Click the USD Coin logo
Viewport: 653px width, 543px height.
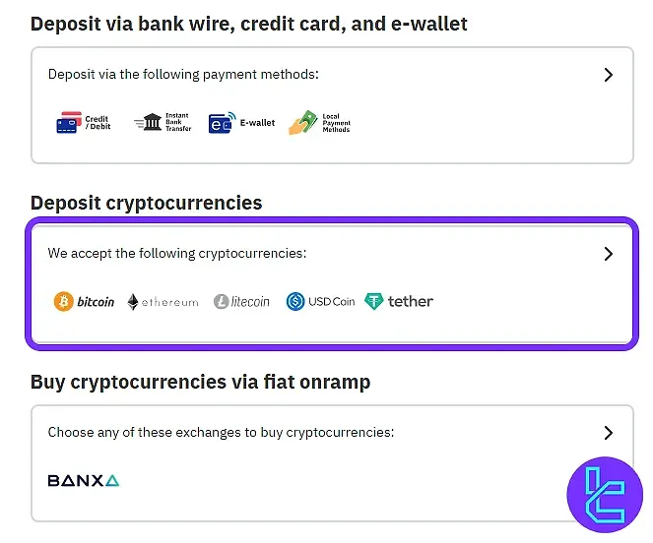(x=320, y=301)
